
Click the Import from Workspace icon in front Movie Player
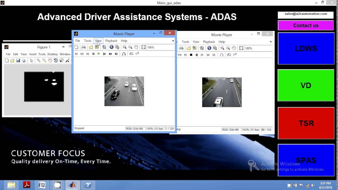click(x=97, y=47)
